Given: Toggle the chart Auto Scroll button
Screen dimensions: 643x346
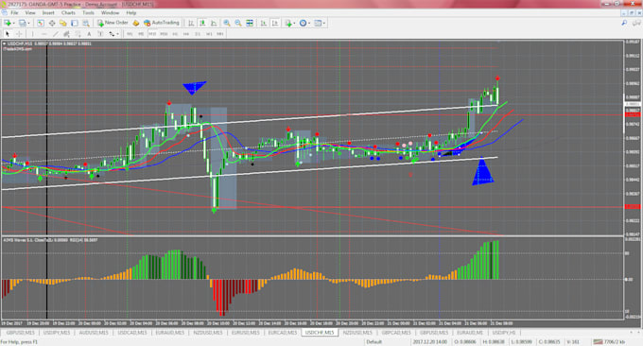Looking at the screenshot, I should (x=263, y=23).
